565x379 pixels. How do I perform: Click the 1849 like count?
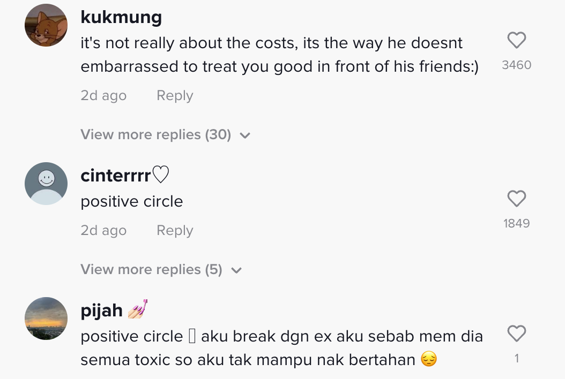(x=516, y=223)
